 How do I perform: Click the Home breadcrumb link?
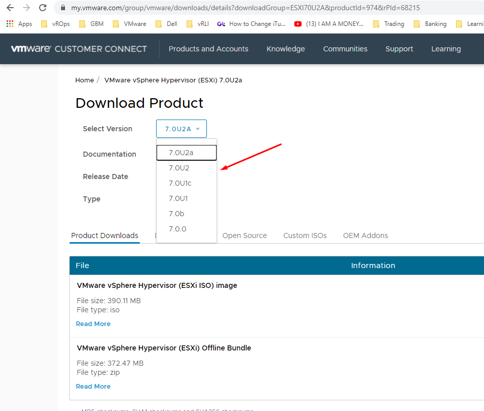click(x=84, y=80)
